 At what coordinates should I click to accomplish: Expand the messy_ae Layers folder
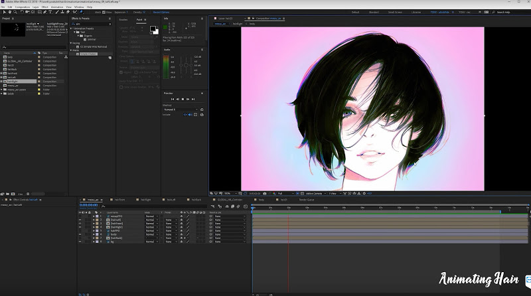tap(2, 90)
